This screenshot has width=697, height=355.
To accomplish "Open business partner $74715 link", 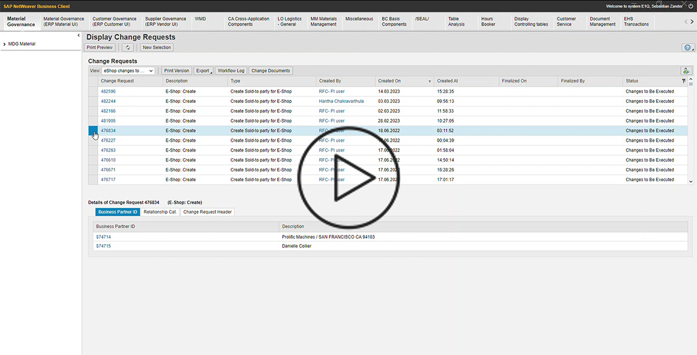I will click(x=103, y=246).
